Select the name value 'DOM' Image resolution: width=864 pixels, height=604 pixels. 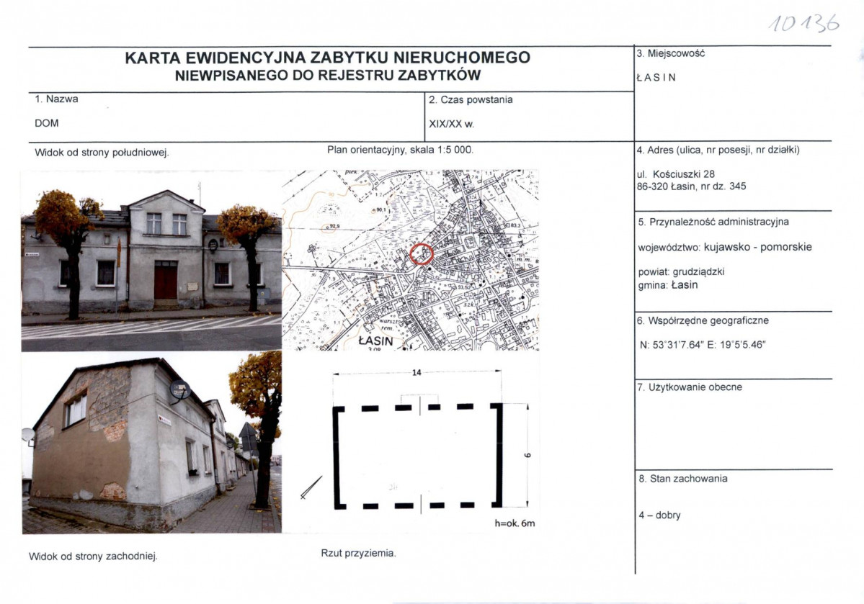pos(47,123)
